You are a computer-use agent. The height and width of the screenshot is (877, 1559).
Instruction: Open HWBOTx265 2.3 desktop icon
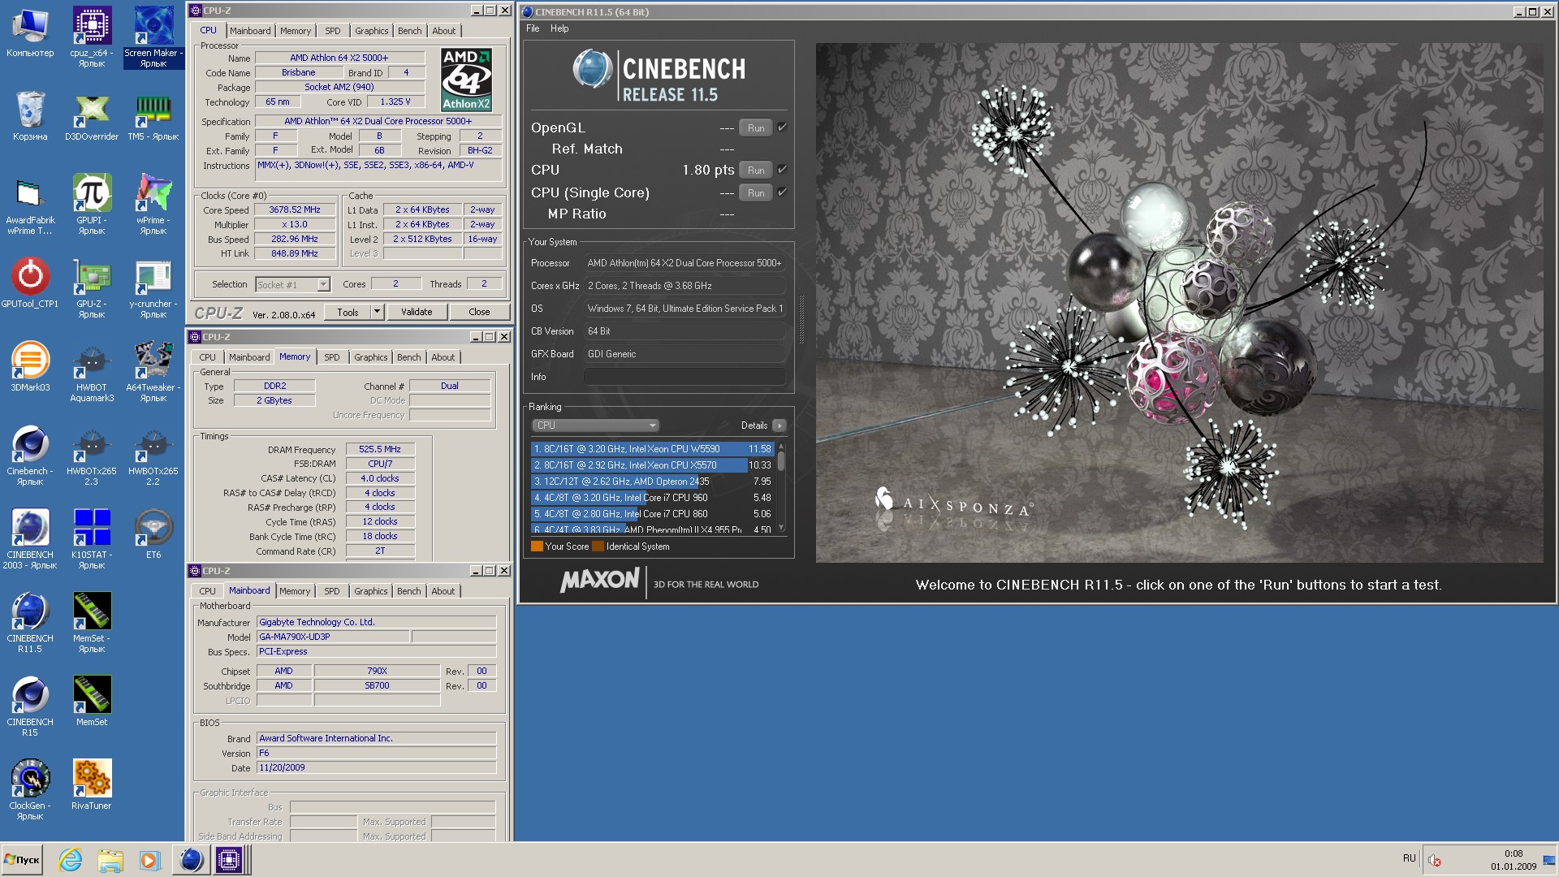(92, 456)
